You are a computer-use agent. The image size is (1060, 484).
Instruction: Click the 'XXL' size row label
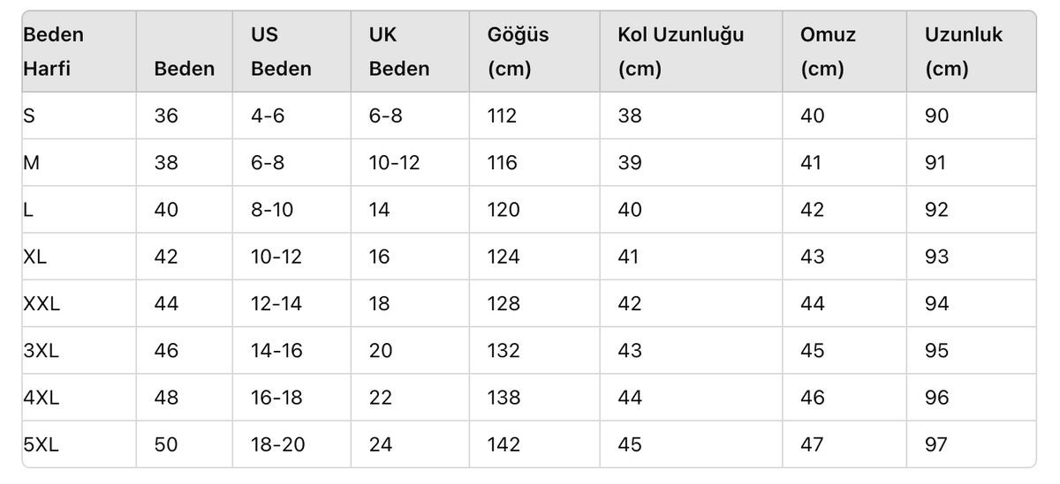click(x=42, y=304)
